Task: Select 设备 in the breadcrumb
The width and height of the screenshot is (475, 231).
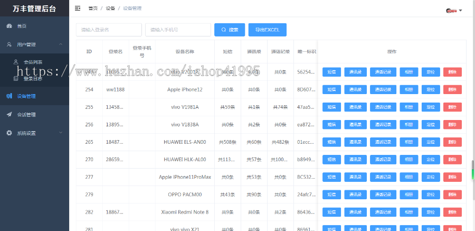Action: coord(110,8)
